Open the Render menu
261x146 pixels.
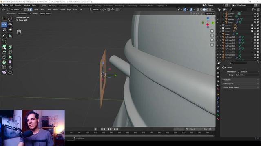coord(18,5)
